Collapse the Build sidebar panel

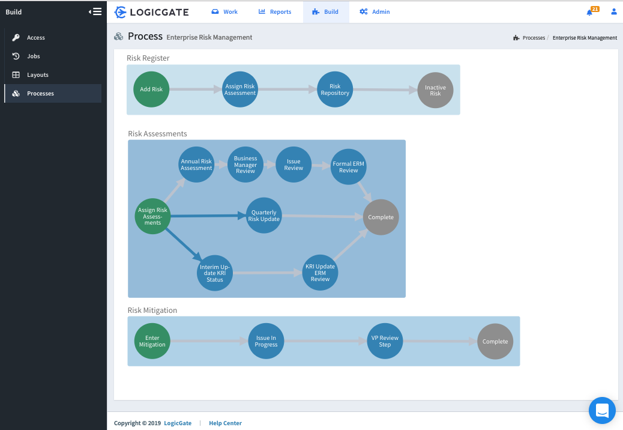(94, 11)
